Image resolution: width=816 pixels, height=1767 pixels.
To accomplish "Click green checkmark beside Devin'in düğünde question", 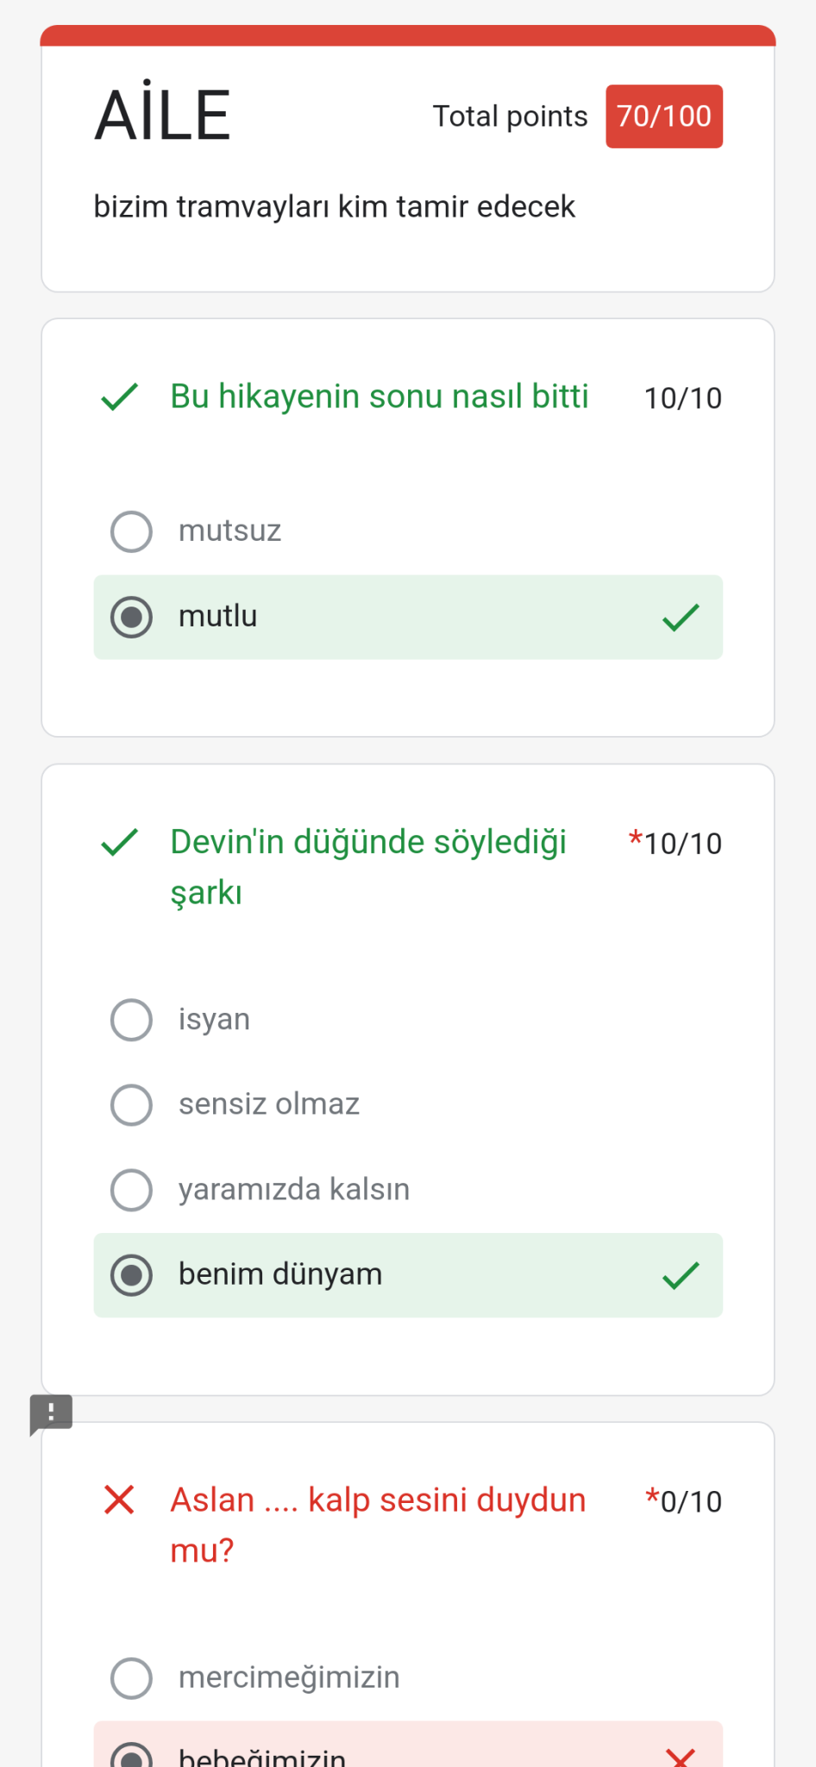I will coord(119,842).
